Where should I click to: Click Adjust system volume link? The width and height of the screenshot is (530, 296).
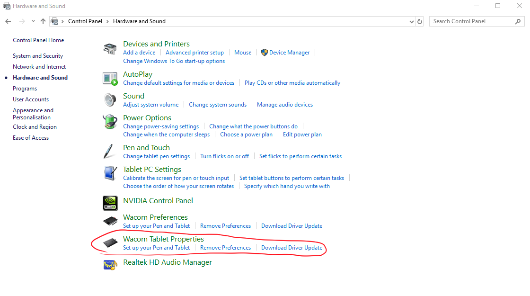tap(150, 105)
